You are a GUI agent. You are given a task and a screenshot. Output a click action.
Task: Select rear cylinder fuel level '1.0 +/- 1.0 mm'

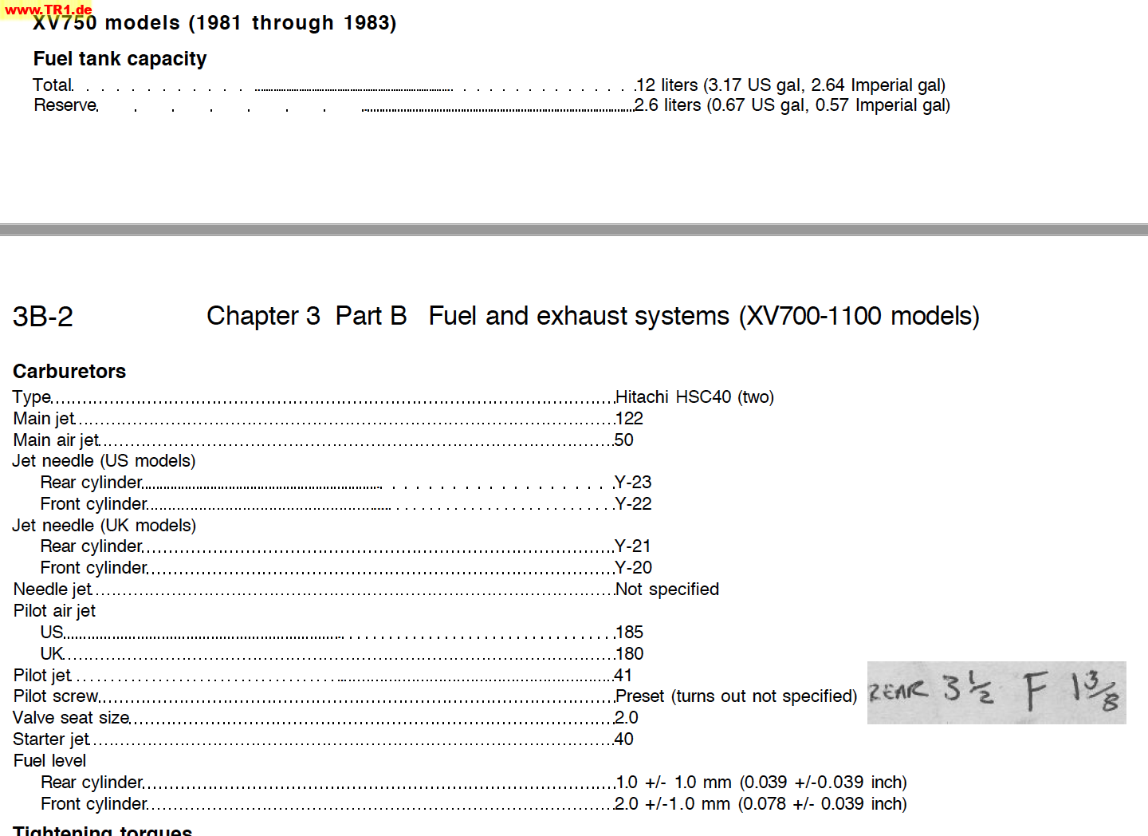click(673, 783)
